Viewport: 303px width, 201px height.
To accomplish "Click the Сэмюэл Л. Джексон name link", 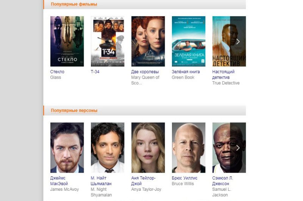I will [223, 181].
